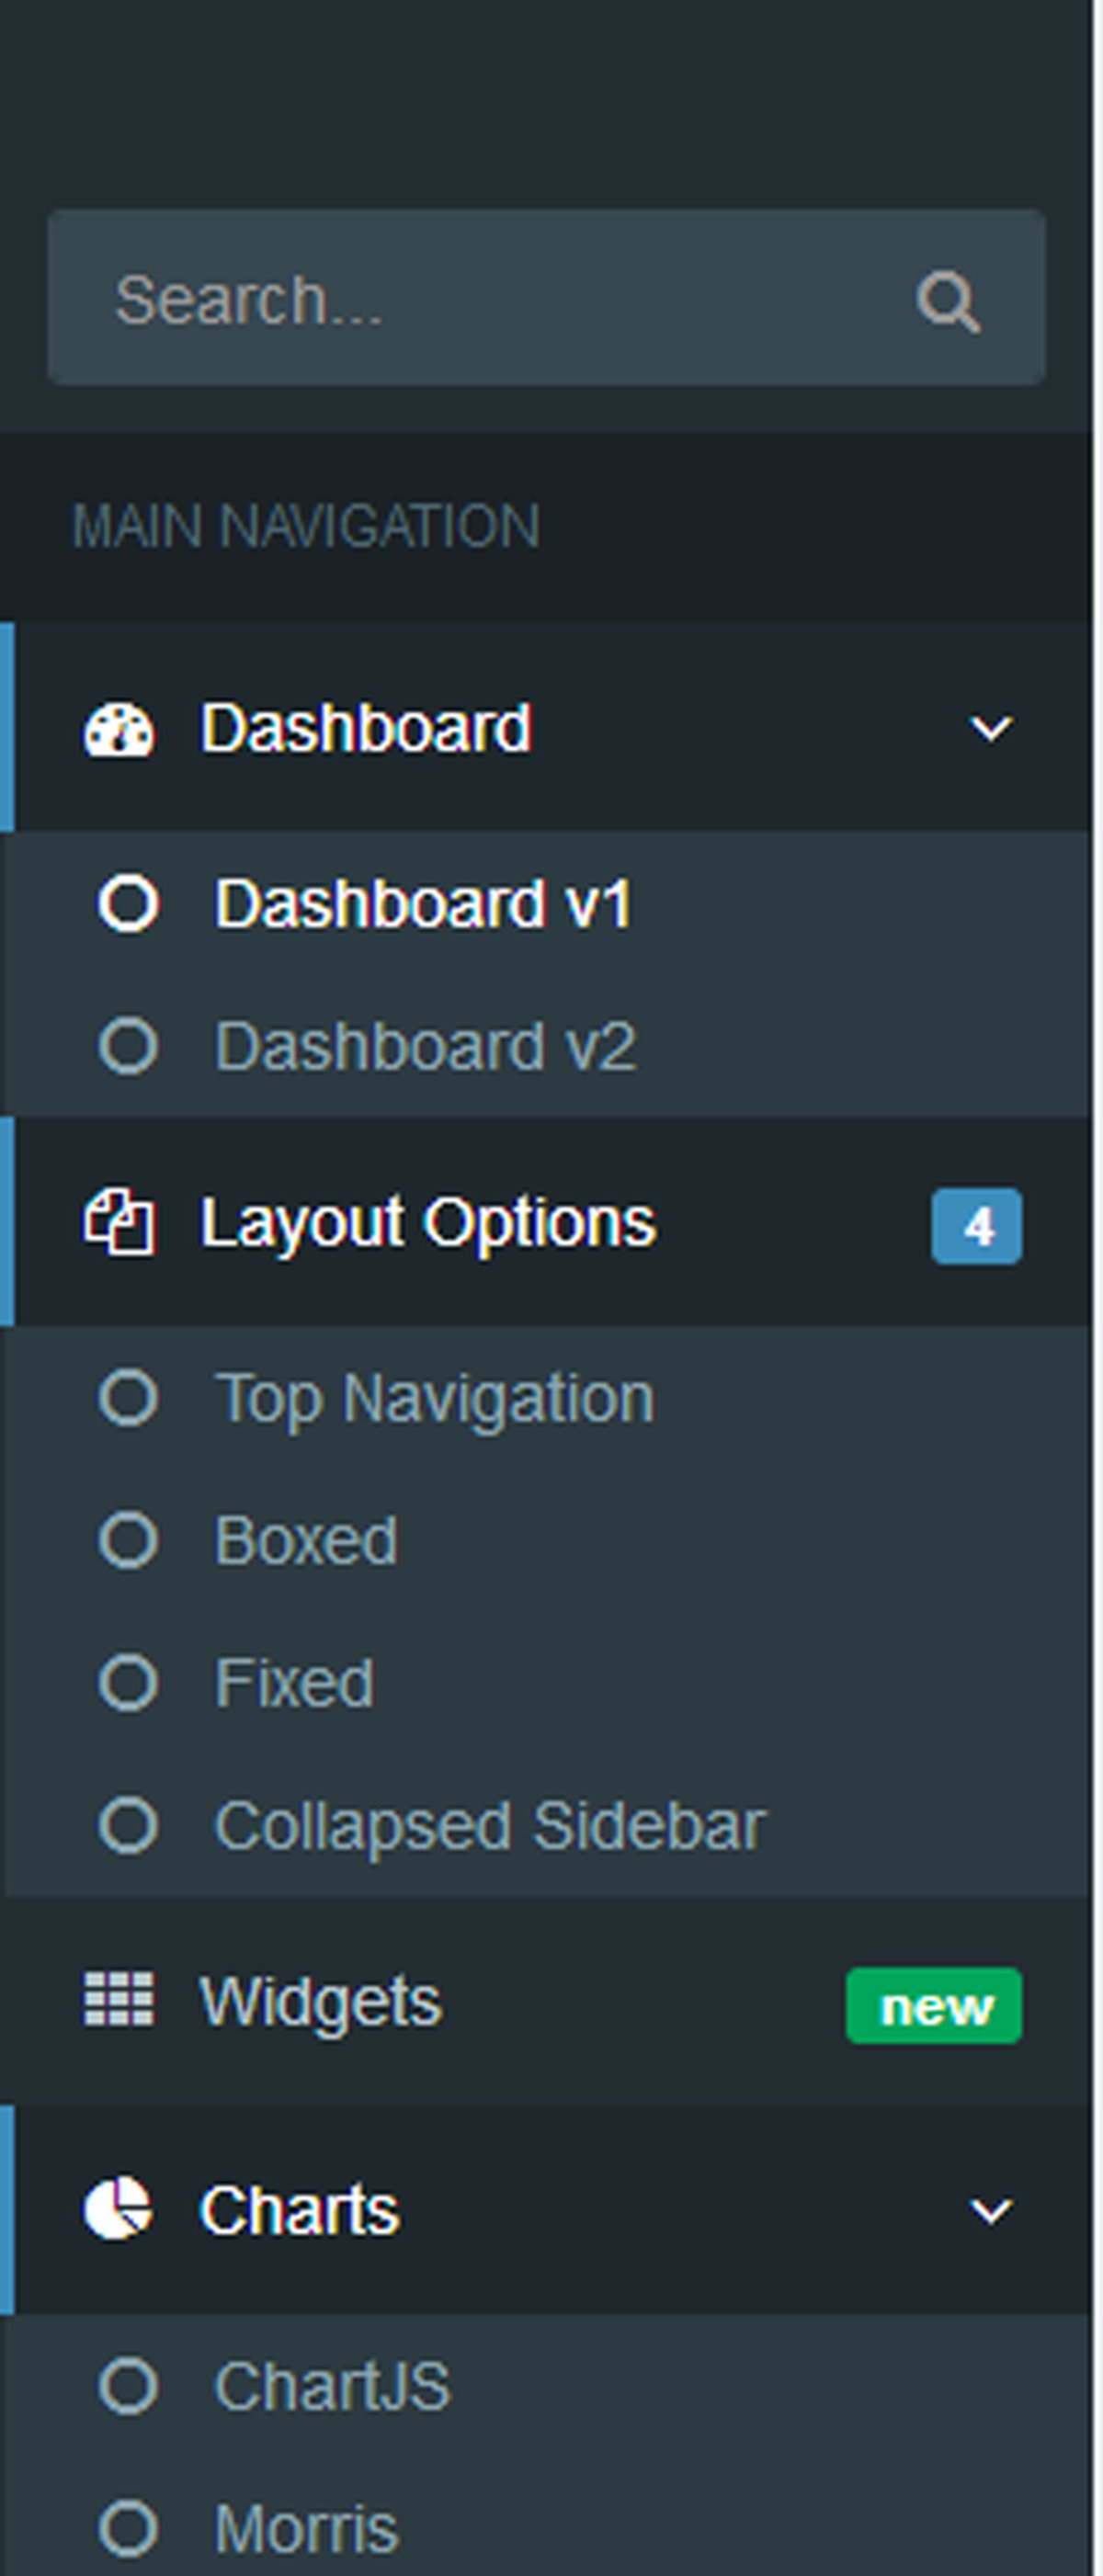1103x2576 pixels.
Task: Click the green new badge
Action: click(934, 2005)
